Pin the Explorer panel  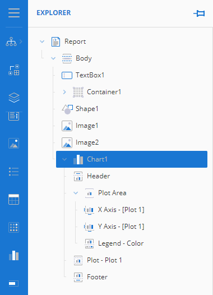click(199, 13)
